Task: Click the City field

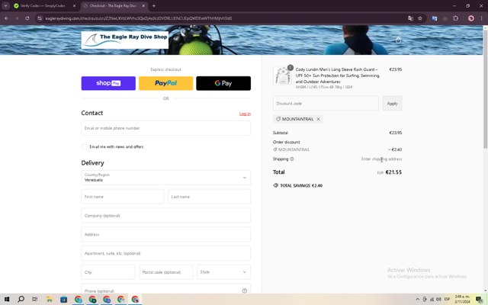Action: (x=108, y=272)
